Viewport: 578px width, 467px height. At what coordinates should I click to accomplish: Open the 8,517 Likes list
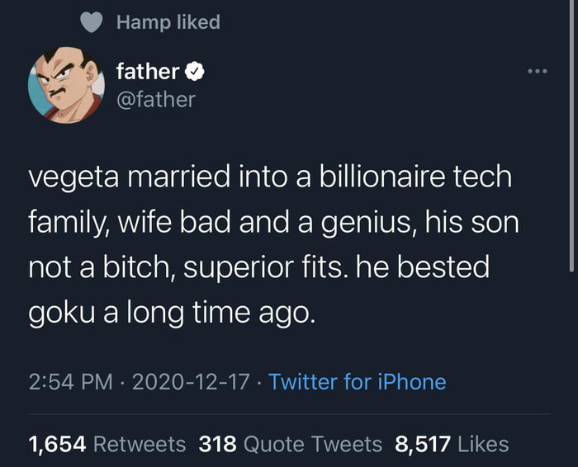pyautogui.click(x=452, y=445)
